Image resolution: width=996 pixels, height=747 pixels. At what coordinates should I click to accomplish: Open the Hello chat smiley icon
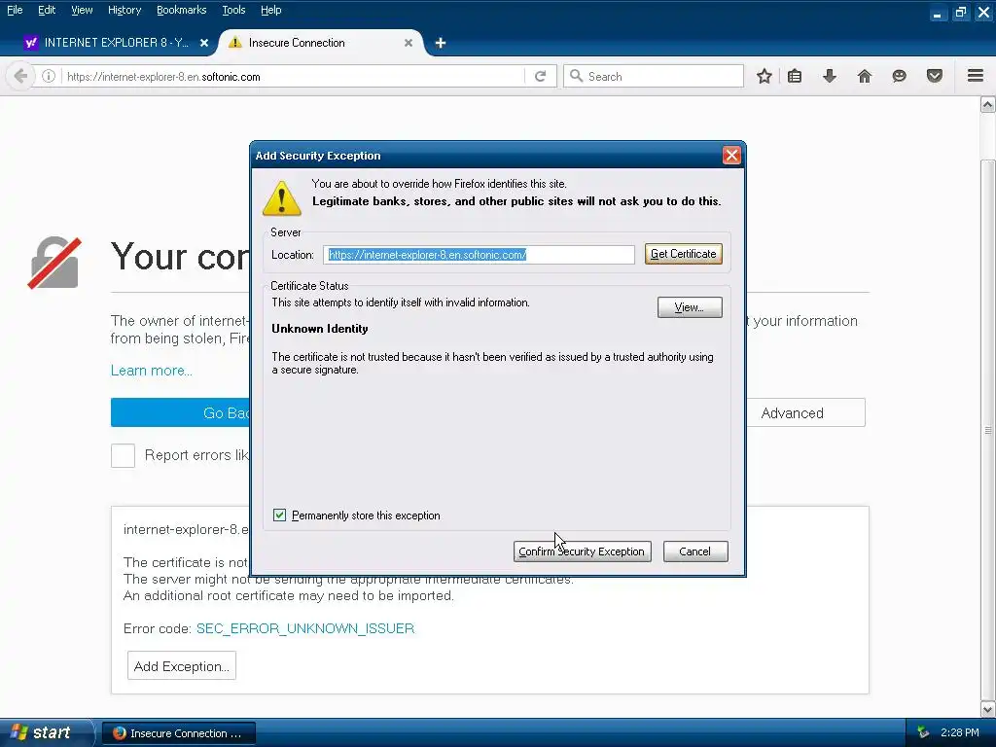(900, 76)
